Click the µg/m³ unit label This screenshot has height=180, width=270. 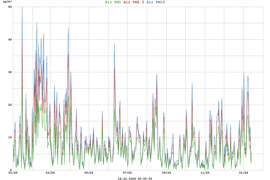click(x=7, y=2)
